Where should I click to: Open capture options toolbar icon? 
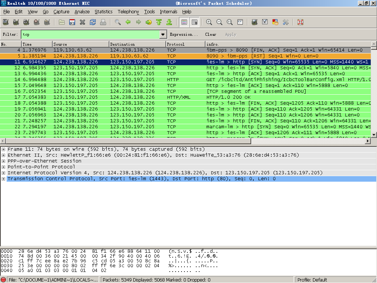pos(16,22)
